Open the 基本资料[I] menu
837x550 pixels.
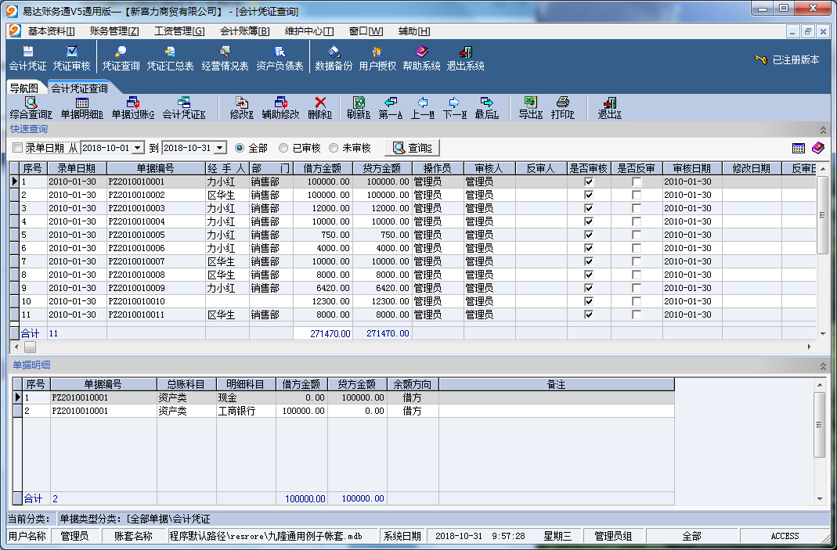(x=51, y=31)
